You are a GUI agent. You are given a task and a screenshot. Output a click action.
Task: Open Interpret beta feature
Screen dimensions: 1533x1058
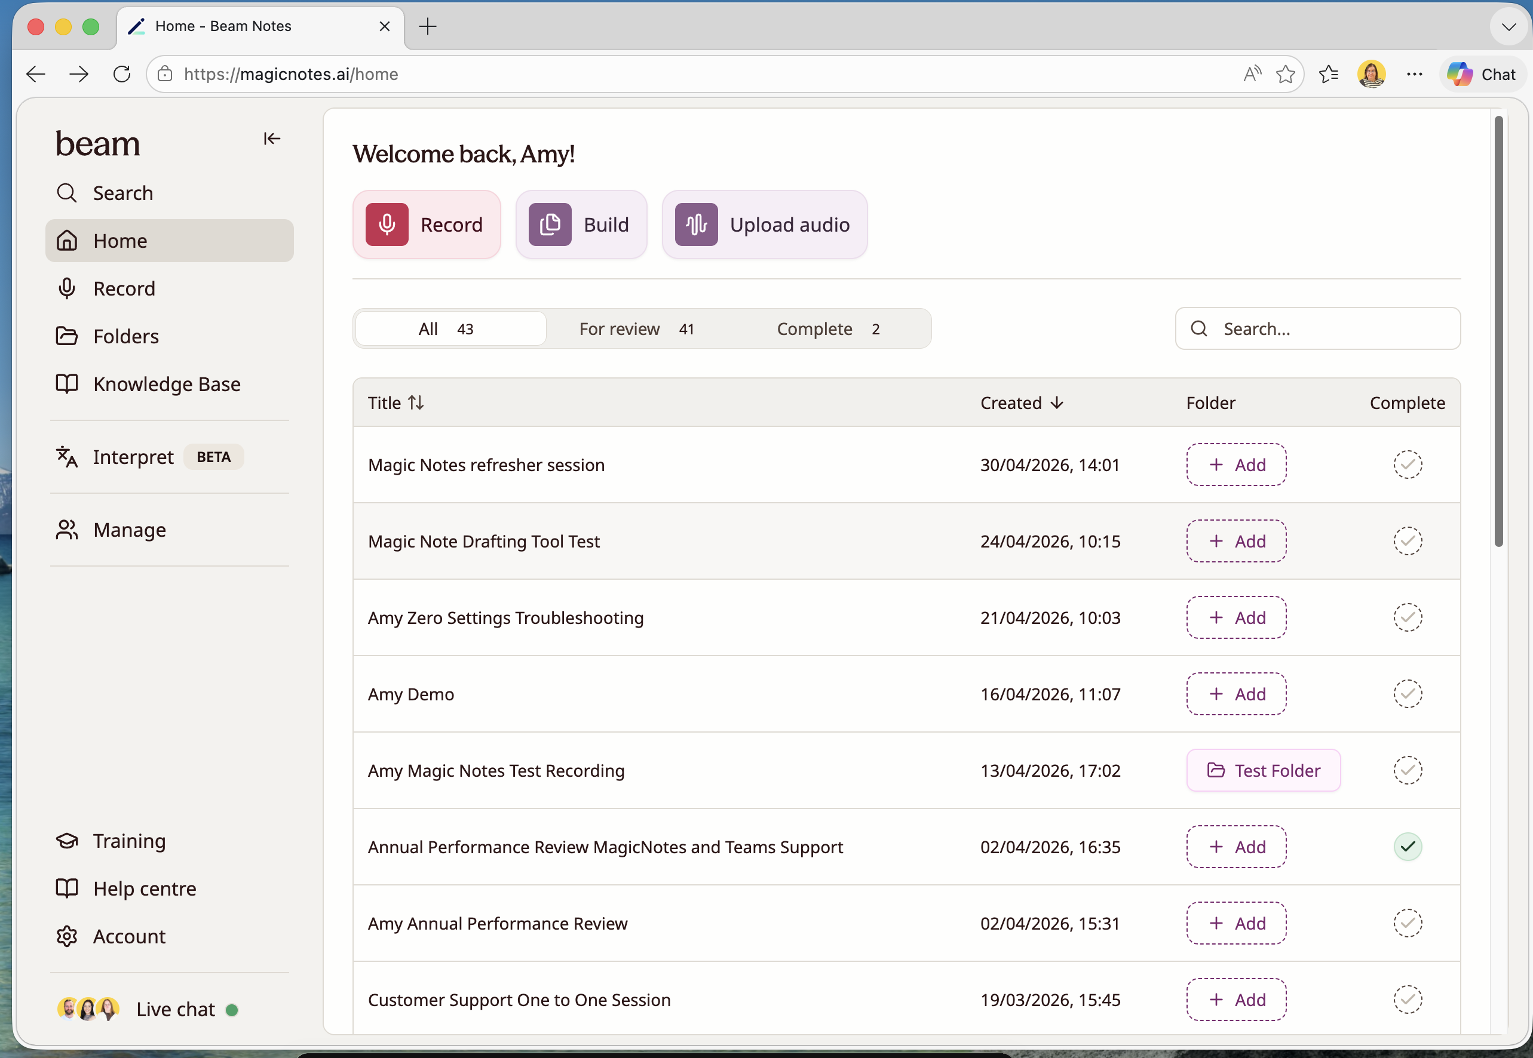(x=170, y=457)
